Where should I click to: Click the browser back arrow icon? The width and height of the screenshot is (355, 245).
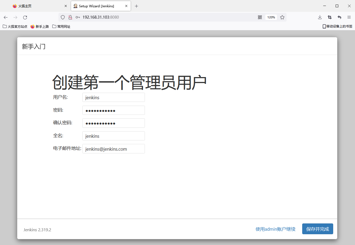coord(6,17)
